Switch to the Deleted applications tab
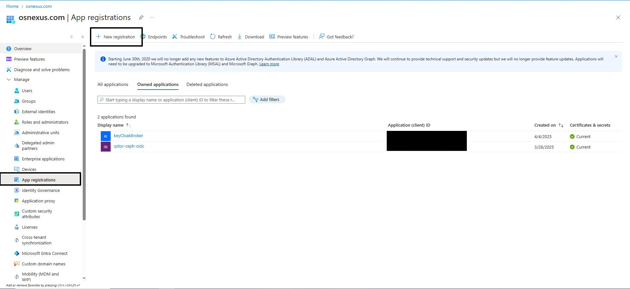The width and height of the screenshot is (630, 289). coord(207,84)
